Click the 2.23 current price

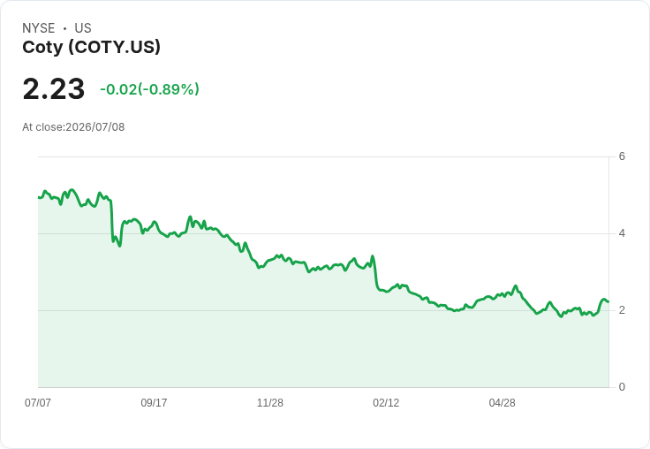coord(54,88)
